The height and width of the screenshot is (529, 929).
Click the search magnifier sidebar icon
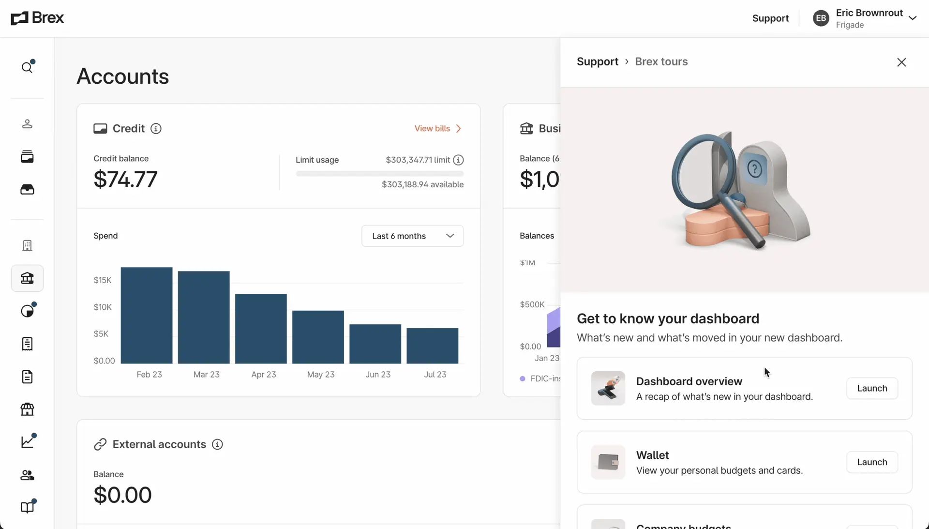tap(27, 67)
